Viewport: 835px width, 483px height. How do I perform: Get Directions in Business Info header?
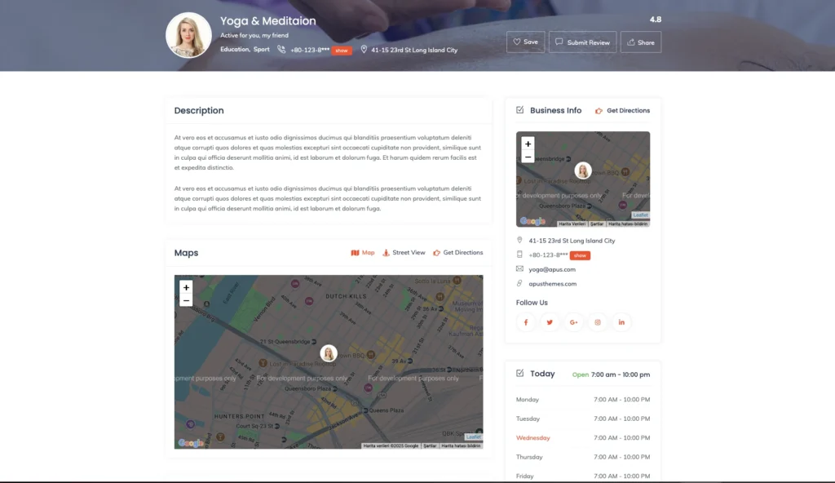[623, 110]
